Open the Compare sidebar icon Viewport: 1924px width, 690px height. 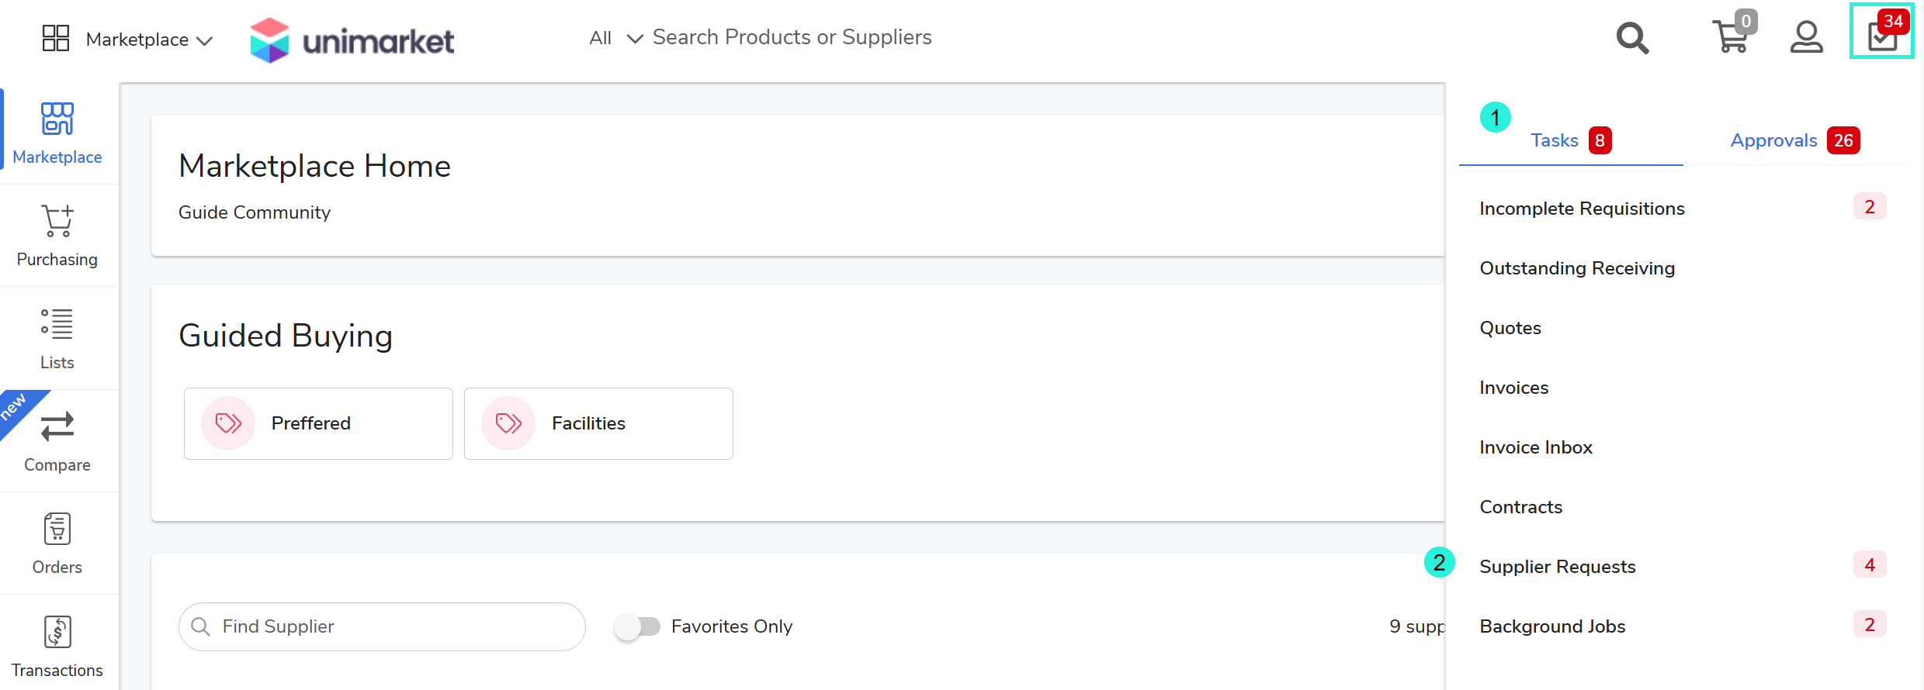click(57, 440)
